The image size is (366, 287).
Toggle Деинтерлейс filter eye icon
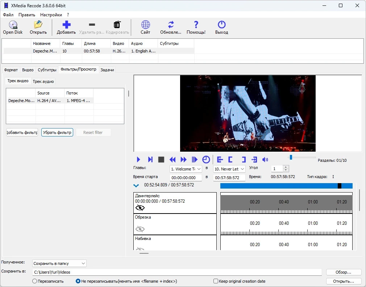click(140, 207)
